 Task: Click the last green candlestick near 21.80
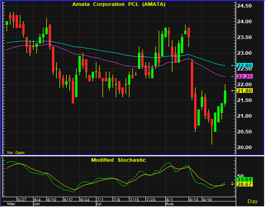click(x=225, y=97)
